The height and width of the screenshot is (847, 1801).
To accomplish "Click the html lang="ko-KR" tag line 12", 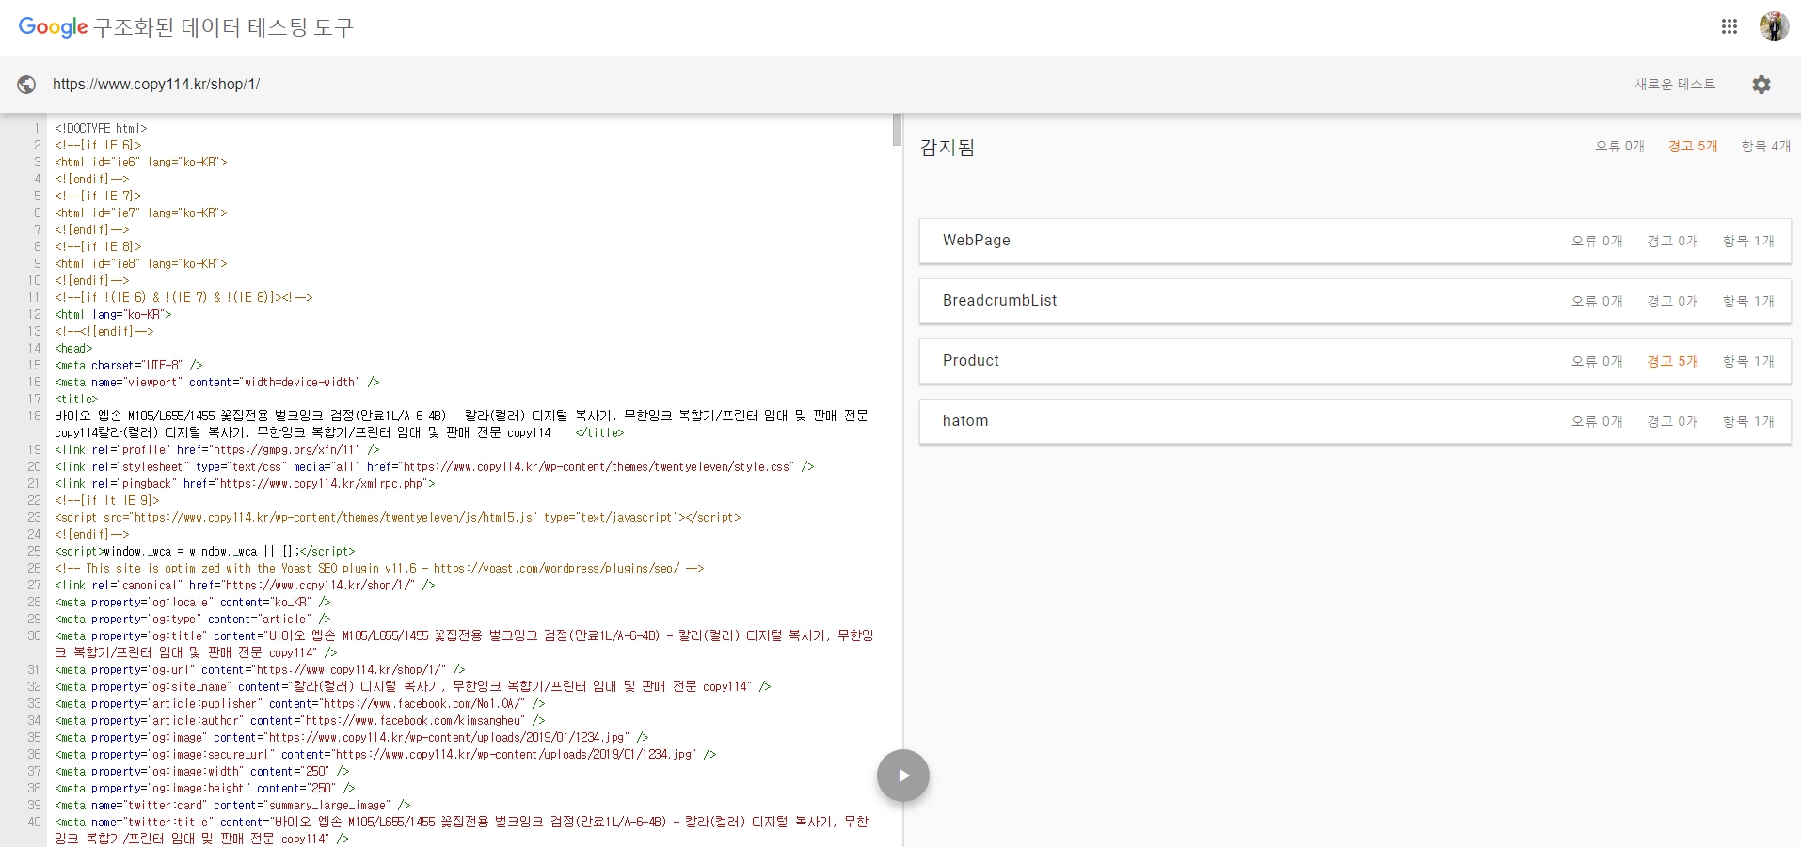I will tap(113, 314).
